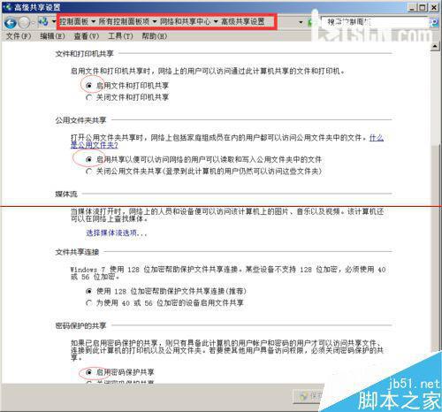Open the address bar history dropdown
Screen dimensions: 442x412
coord(301,22)
